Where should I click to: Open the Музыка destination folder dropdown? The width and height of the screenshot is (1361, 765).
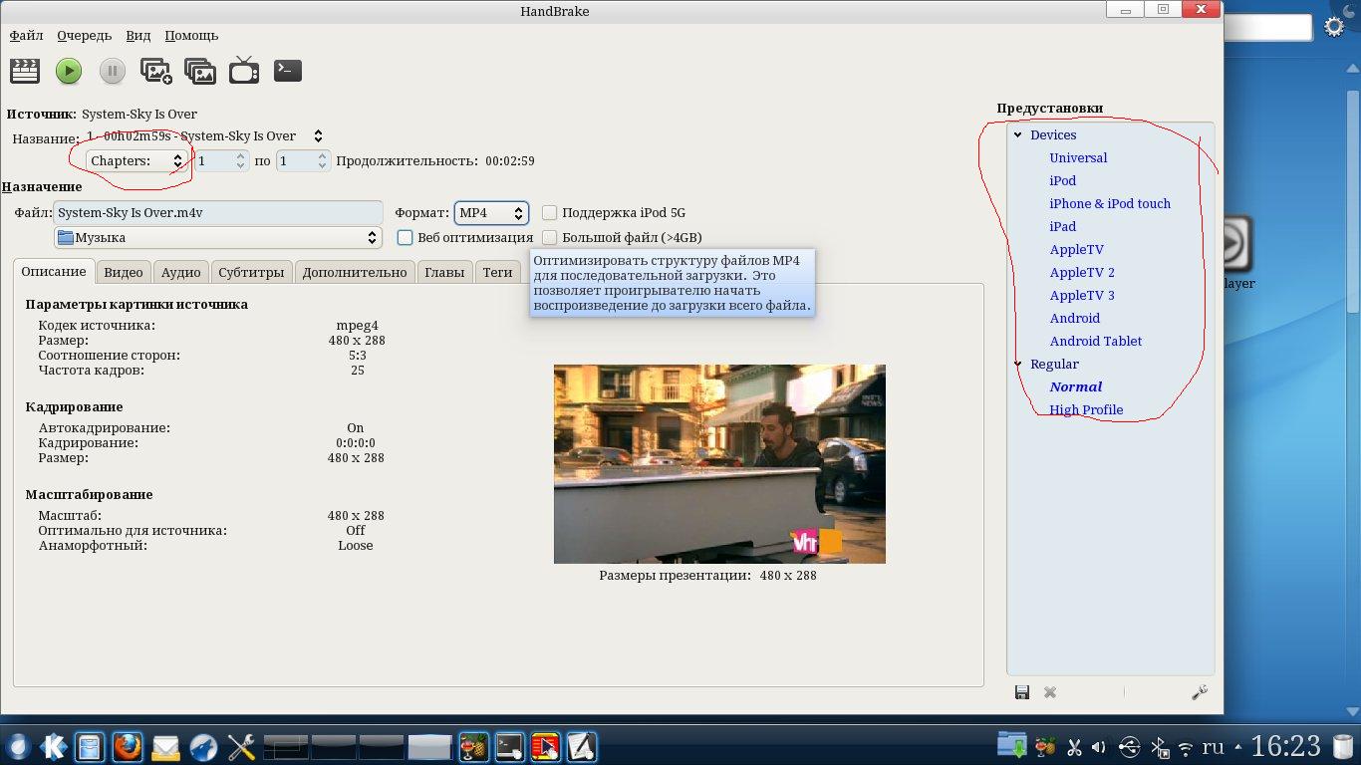(218, 237)
